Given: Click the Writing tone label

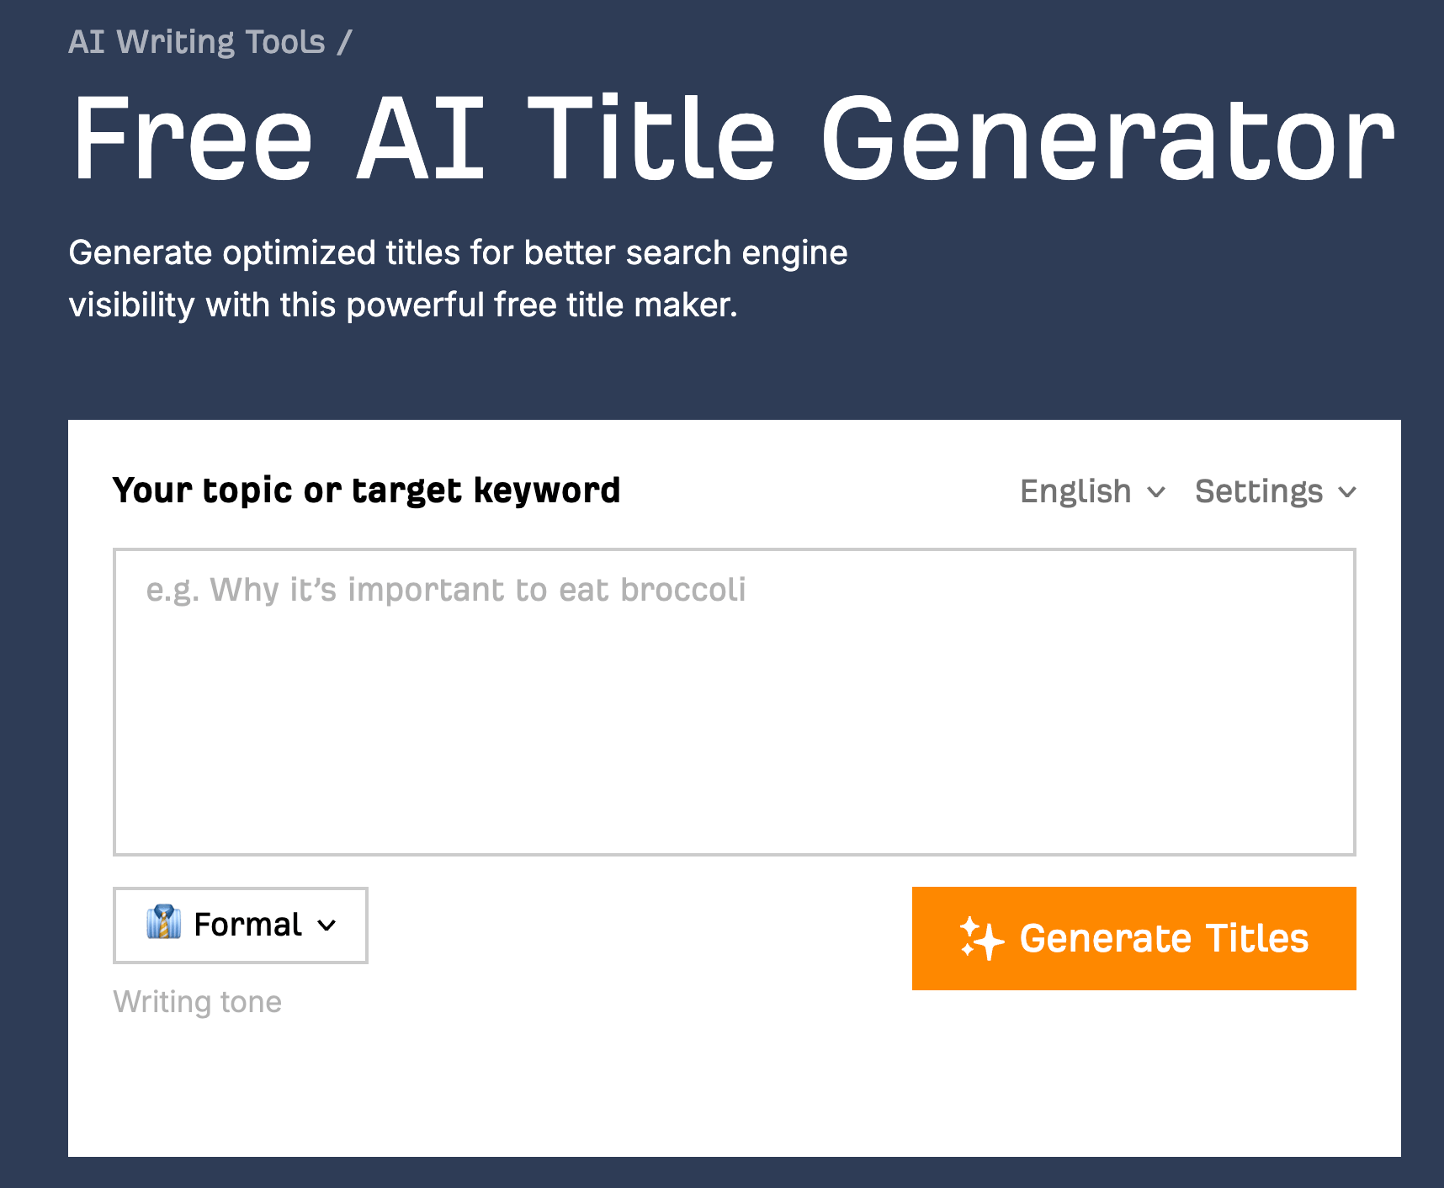Looking at the screenshot, I should tap(198, 1000).
